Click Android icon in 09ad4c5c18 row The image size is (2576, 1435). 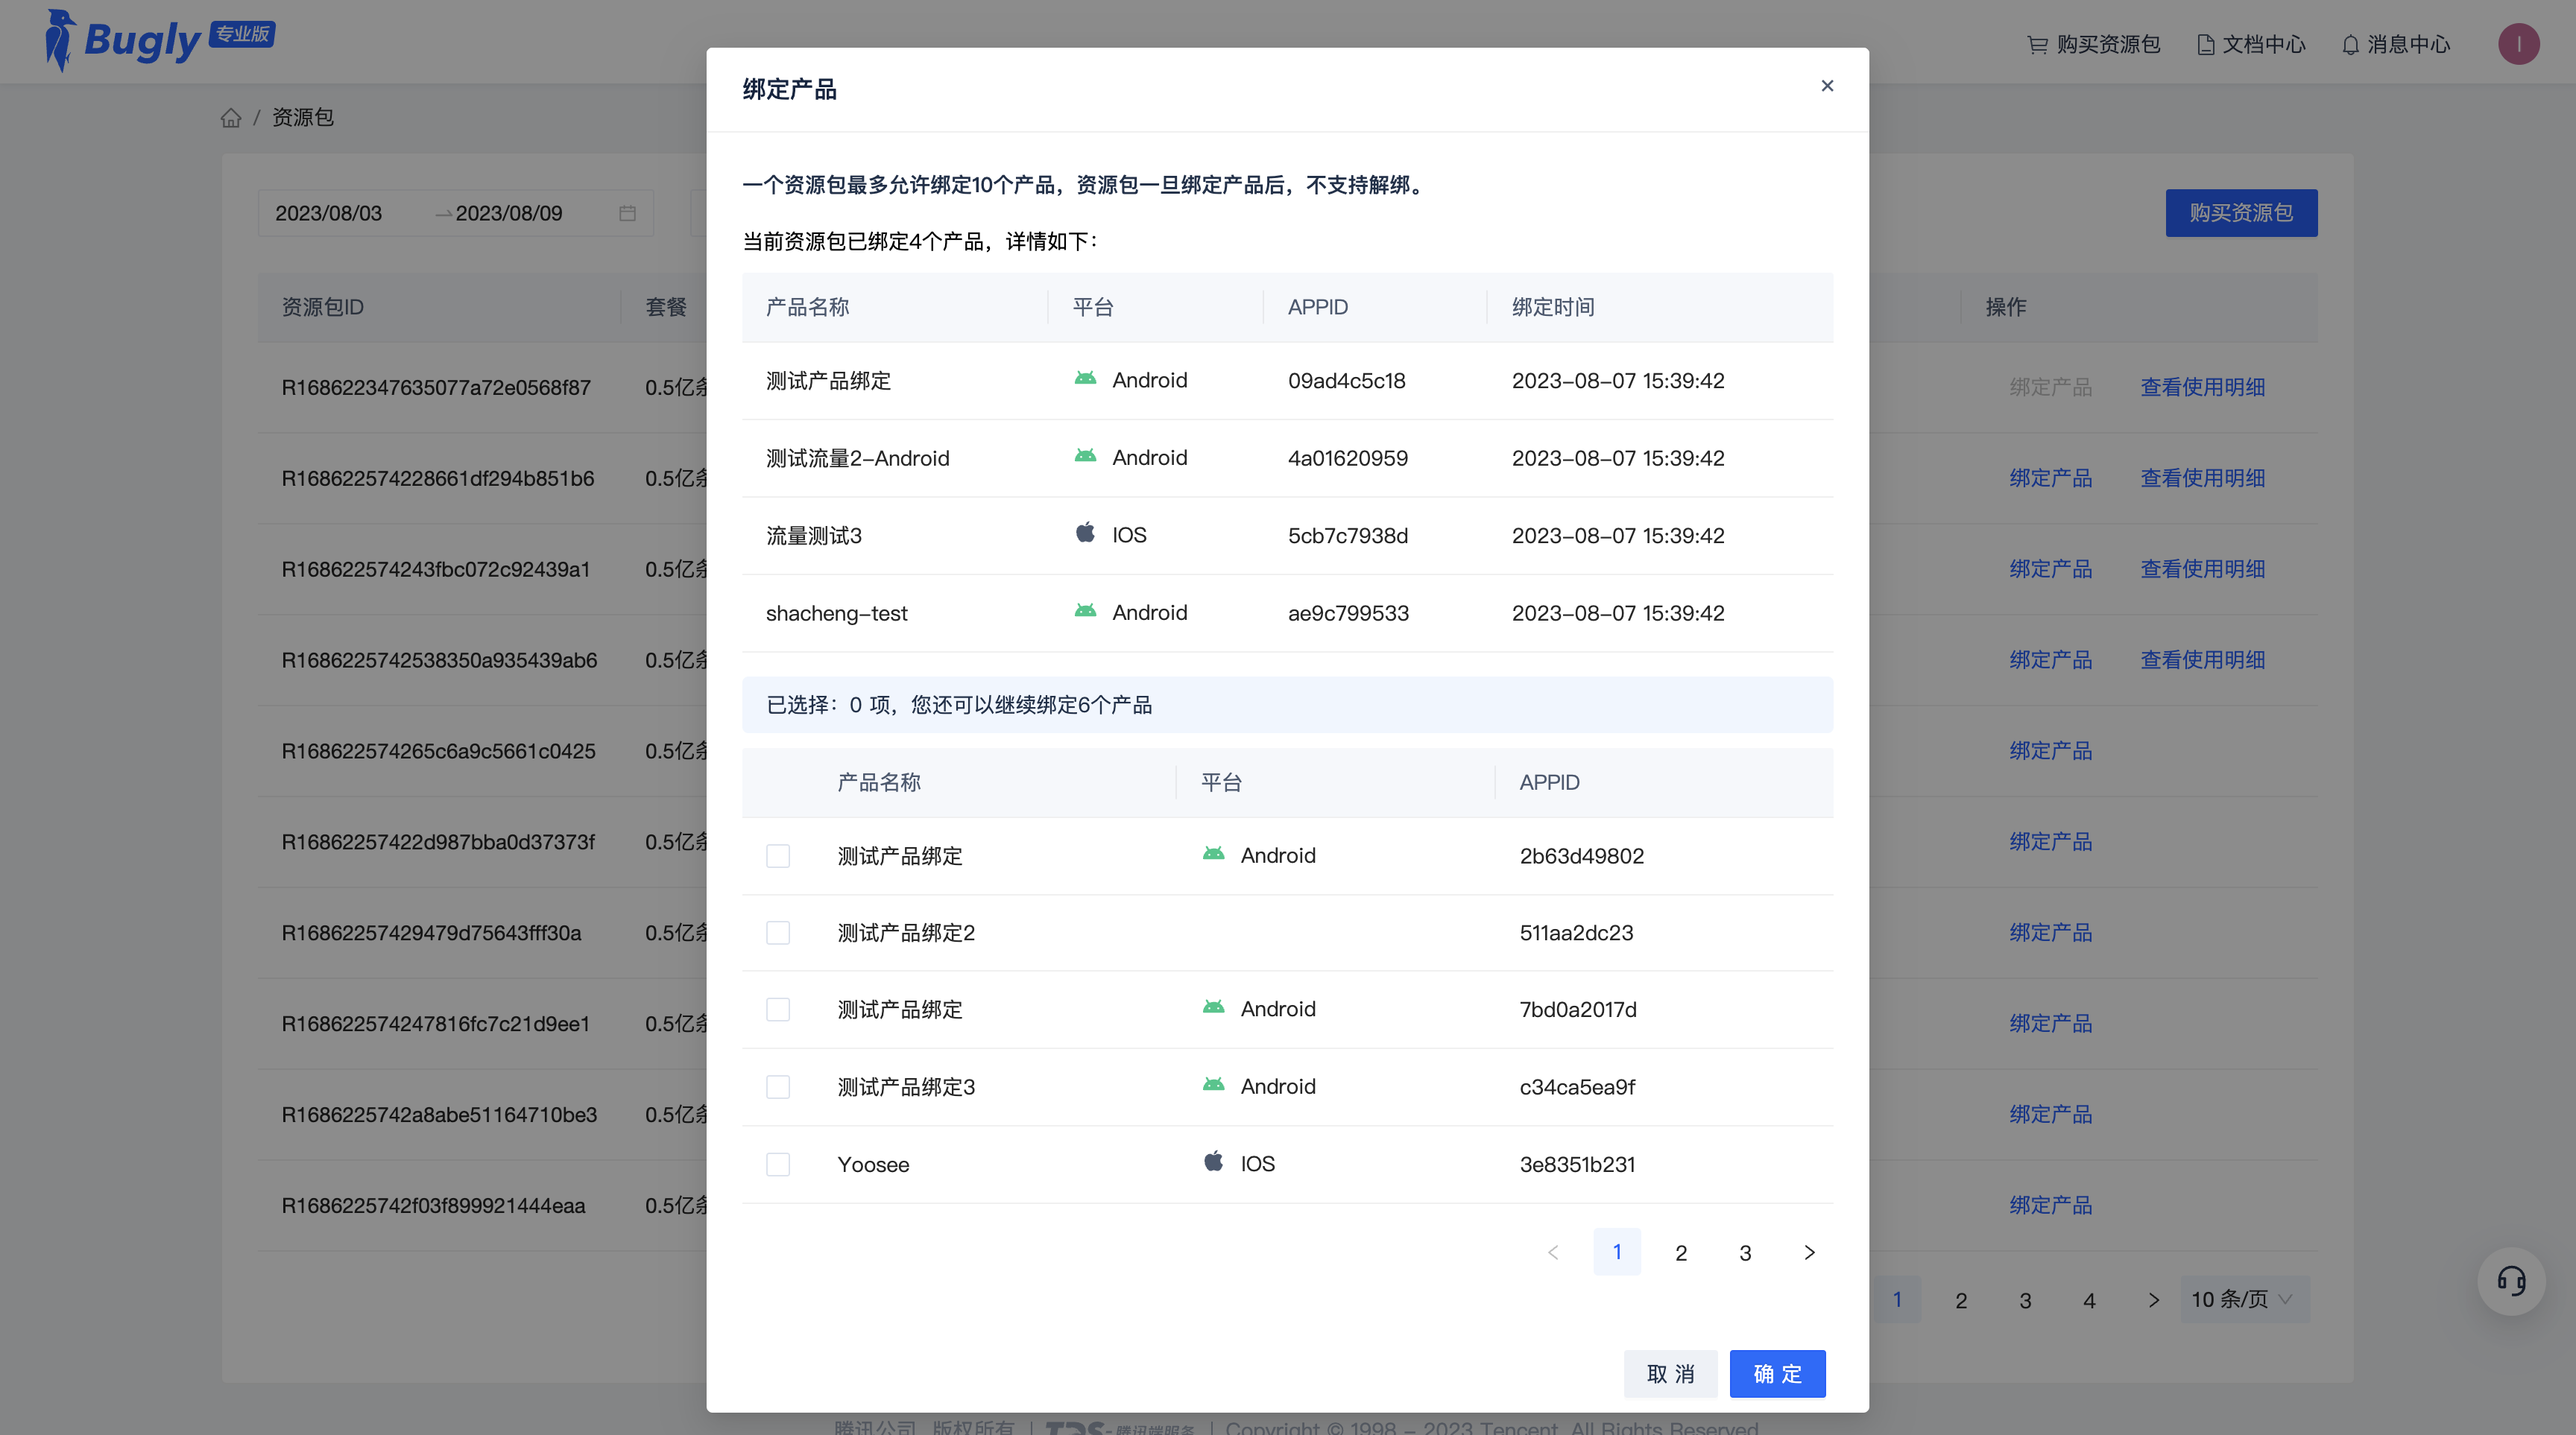tap(1085, 378)
